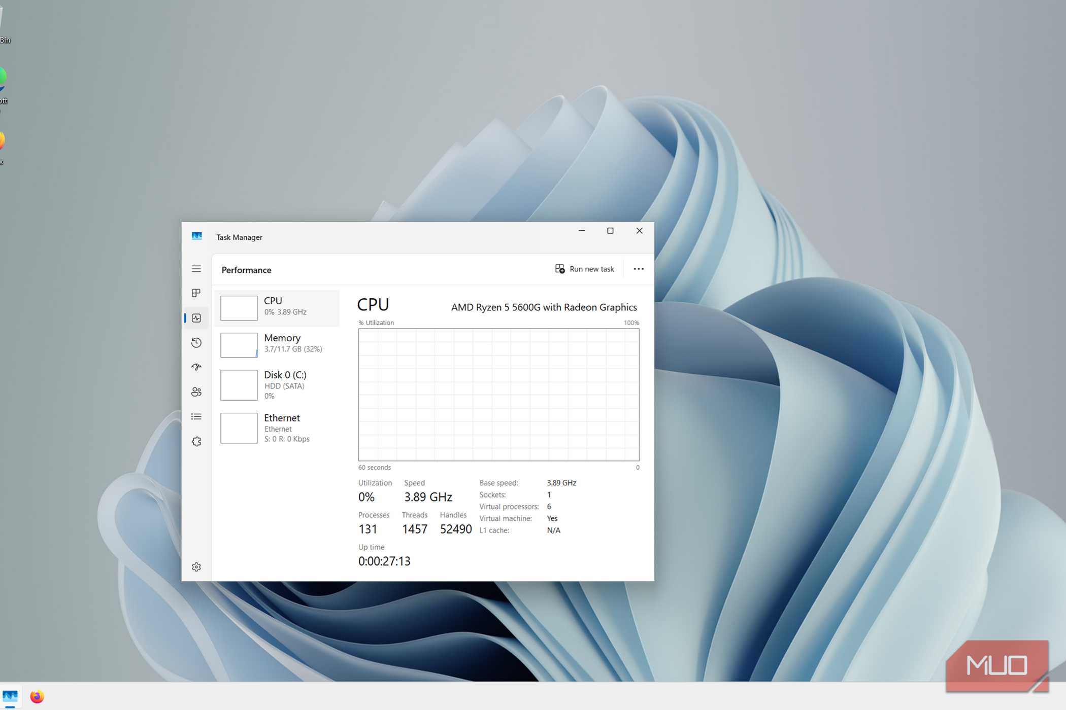This screenshot has width=1066, height=710.
Task: Click the 'Base speed:' label
Action: 498,483
